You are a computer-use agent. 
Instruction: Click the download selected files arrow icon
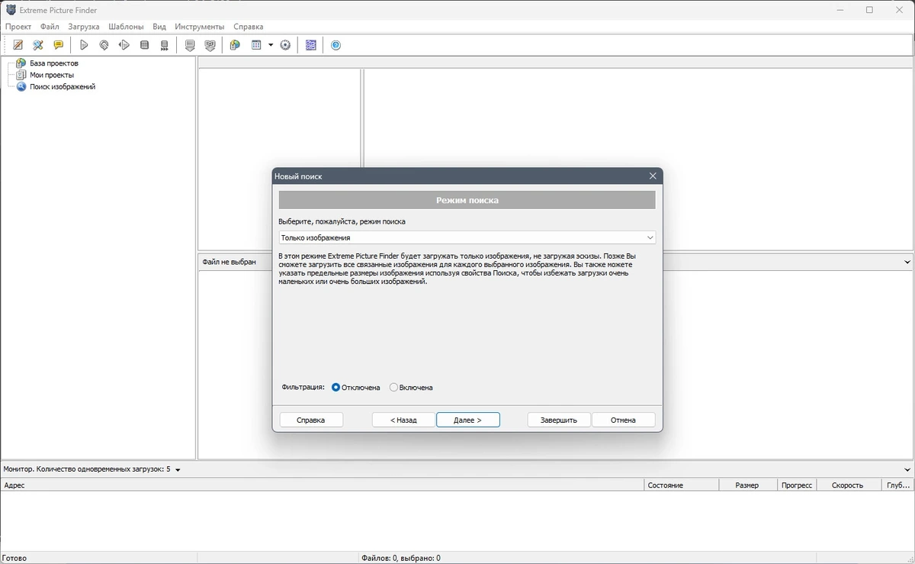coord(190,45)
